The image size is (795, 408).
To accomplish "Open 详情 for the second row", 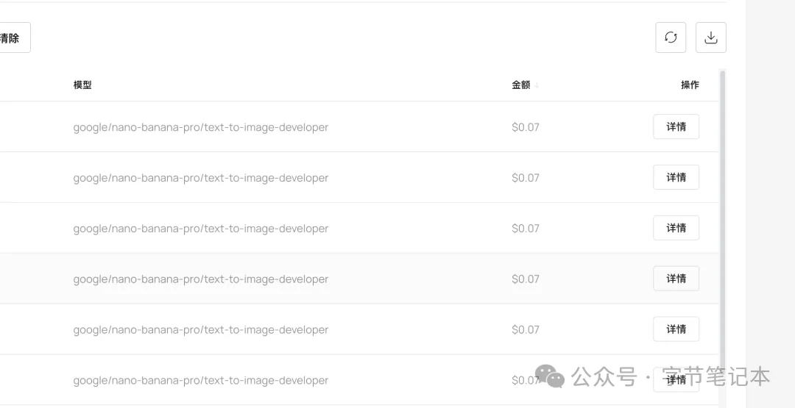I will 676,177.
